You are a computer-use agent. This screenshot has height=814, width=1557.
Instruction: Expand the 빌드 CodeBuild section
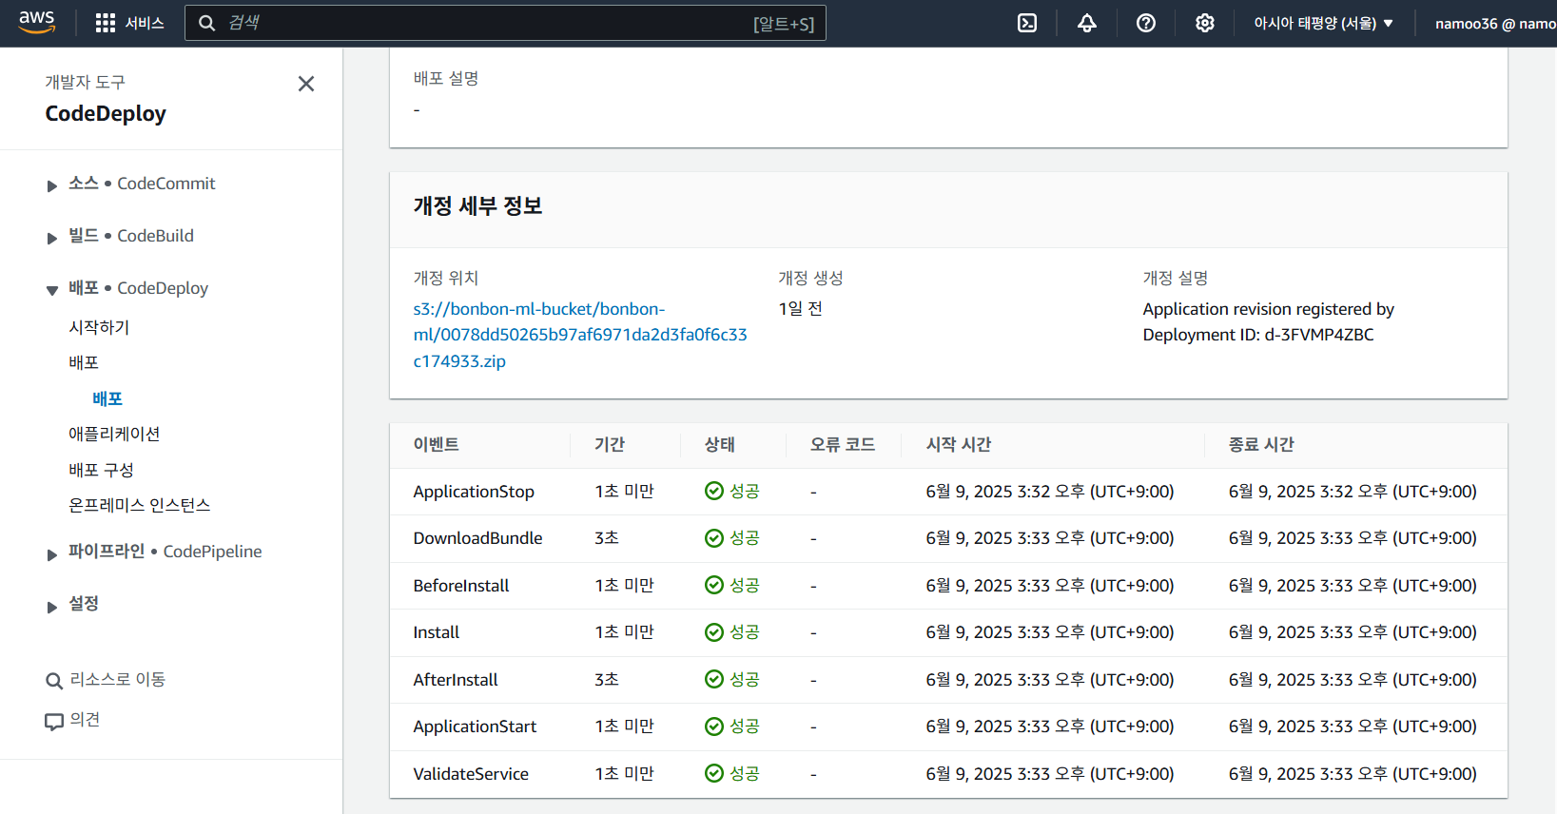click(x=51, y=238)
